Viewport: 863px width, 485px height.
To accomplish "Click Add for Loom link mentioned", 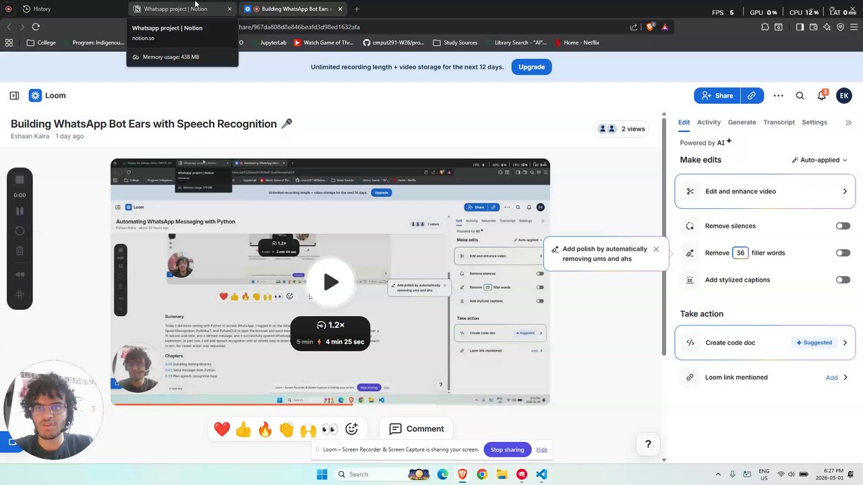I will pyautogui.click(x=832, y=378).
